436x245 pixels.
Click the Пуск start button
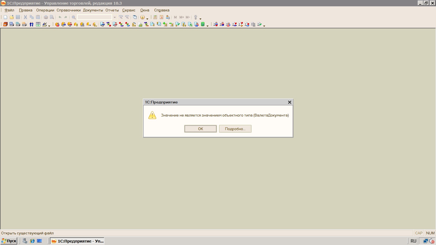pyautogui.click(x=9, y=241)
